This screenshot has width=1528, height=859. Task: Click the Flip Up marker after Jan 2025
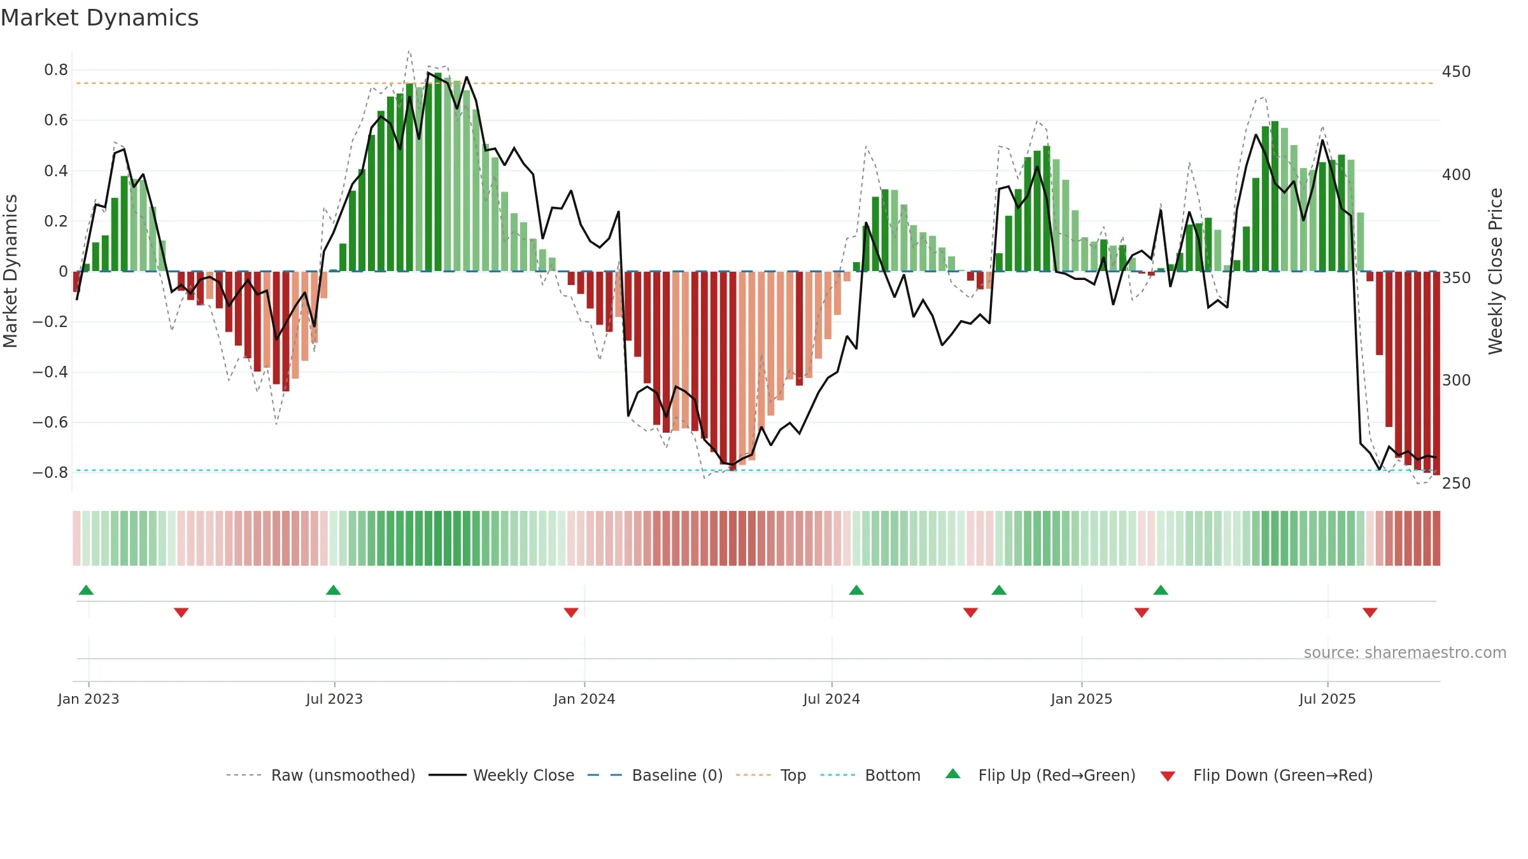1161,590
